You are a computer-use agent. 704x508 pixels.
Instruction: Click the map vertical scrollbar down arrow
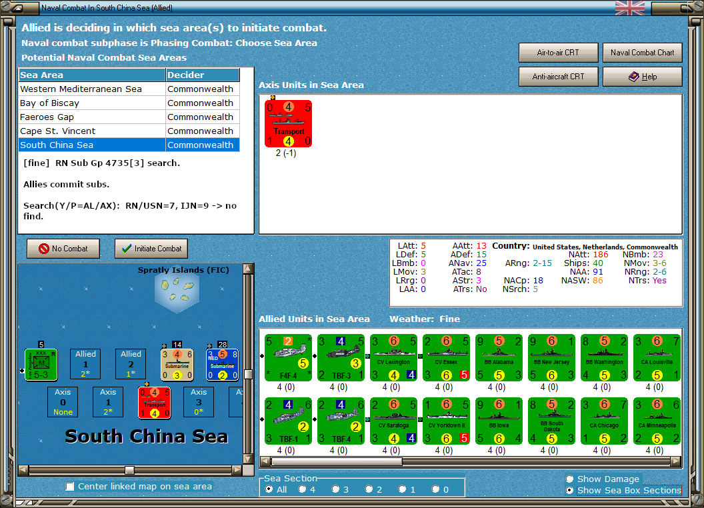[x=248, y=459]
